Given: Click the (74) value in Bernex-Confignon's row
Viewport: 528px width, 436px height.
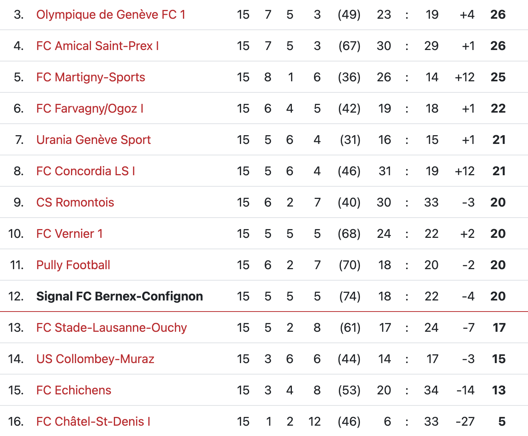Looking at the screenshot, I should [350, 296].
